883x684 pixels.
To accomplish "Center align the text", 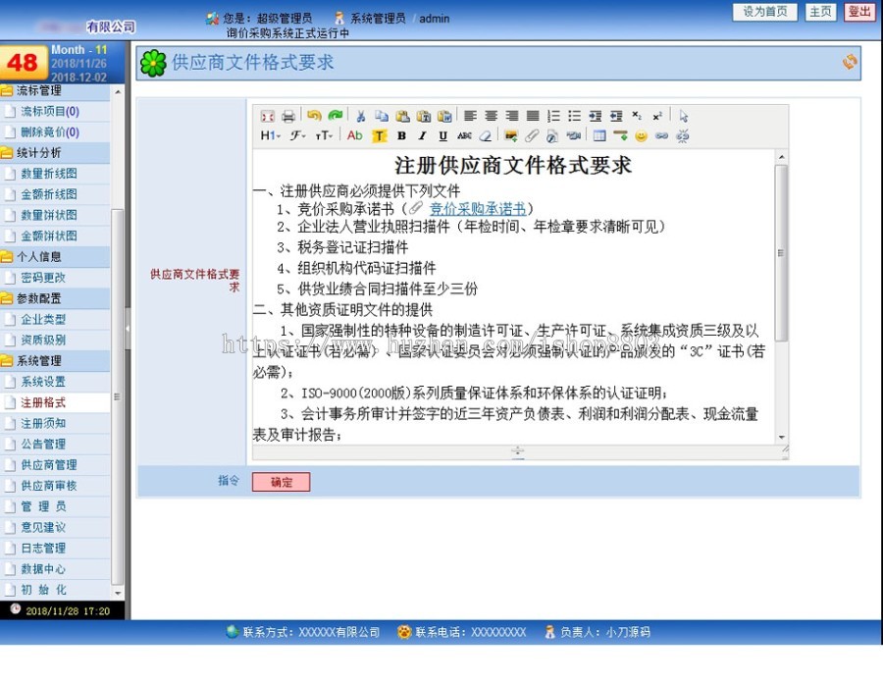I will [492, 116].
